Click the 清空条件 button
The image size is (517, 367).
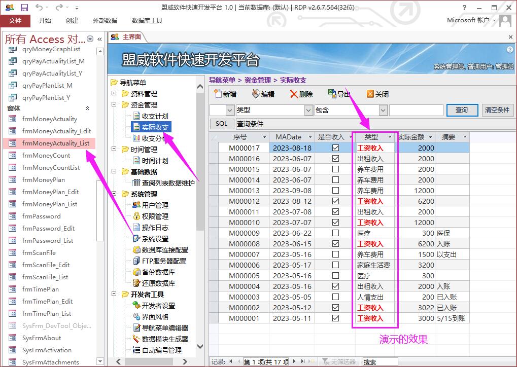pyautogui.click(x=497, y=110)
